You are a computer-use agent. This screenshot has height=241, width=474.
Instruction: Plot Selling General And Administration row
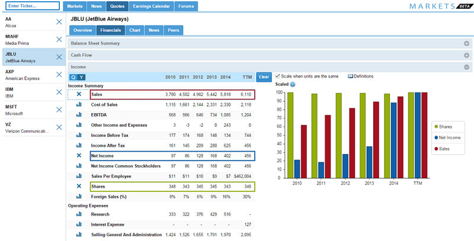[79, 234]
